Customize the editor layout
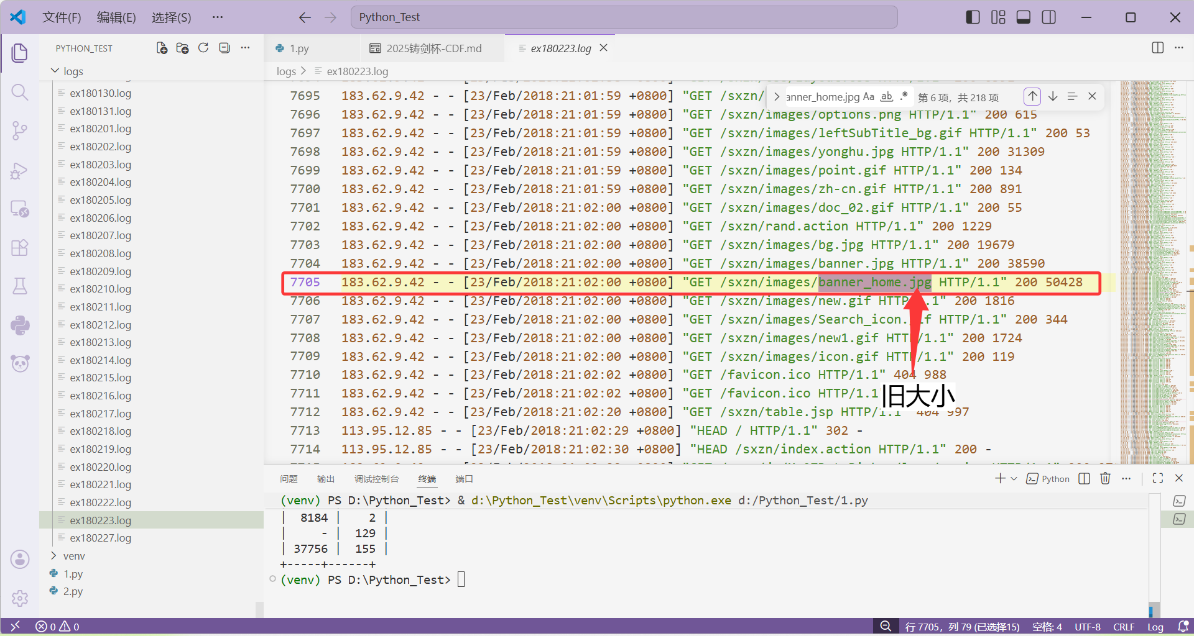The image size is (1194, 636). tap(998, 17)
